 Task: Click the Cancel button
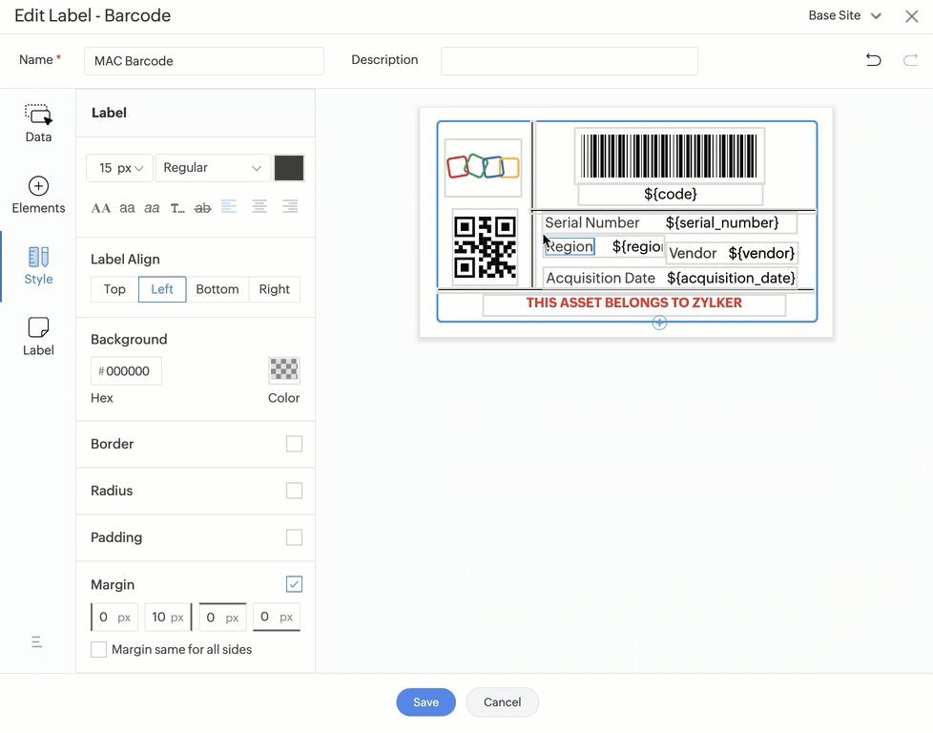[502, 702]
